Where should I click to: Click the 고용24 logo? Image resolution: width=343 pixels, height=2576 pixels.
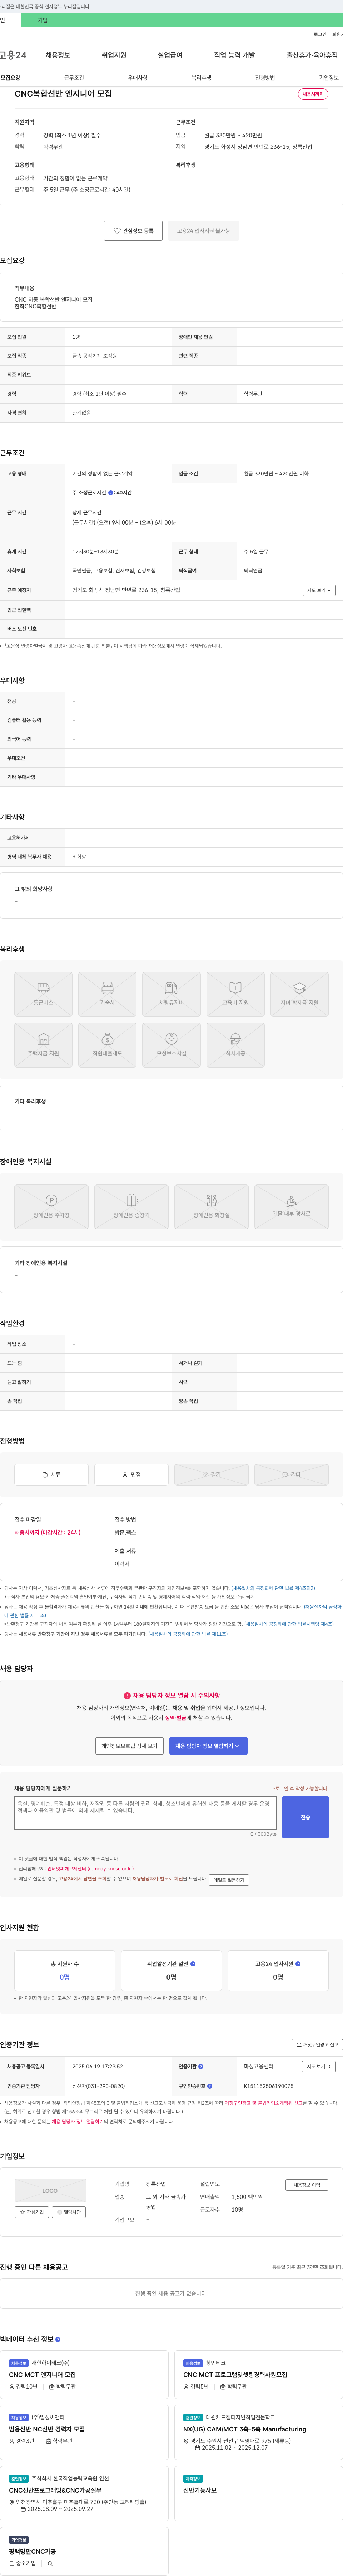point(13,55)
